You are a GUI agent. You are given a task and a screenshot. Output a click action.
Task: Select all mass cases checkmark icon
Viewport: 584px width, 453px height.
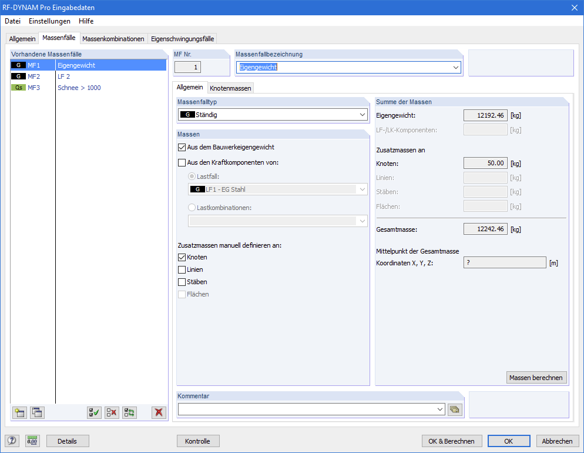94,412
